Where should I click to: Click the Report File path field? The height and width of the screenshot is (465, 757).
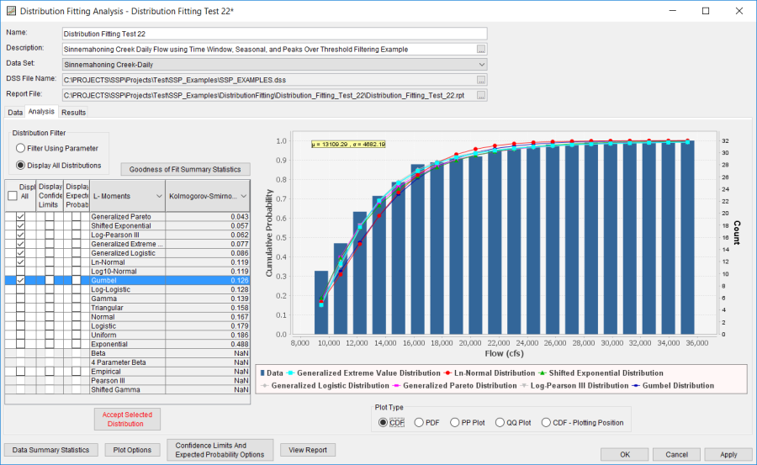point(269,96)
